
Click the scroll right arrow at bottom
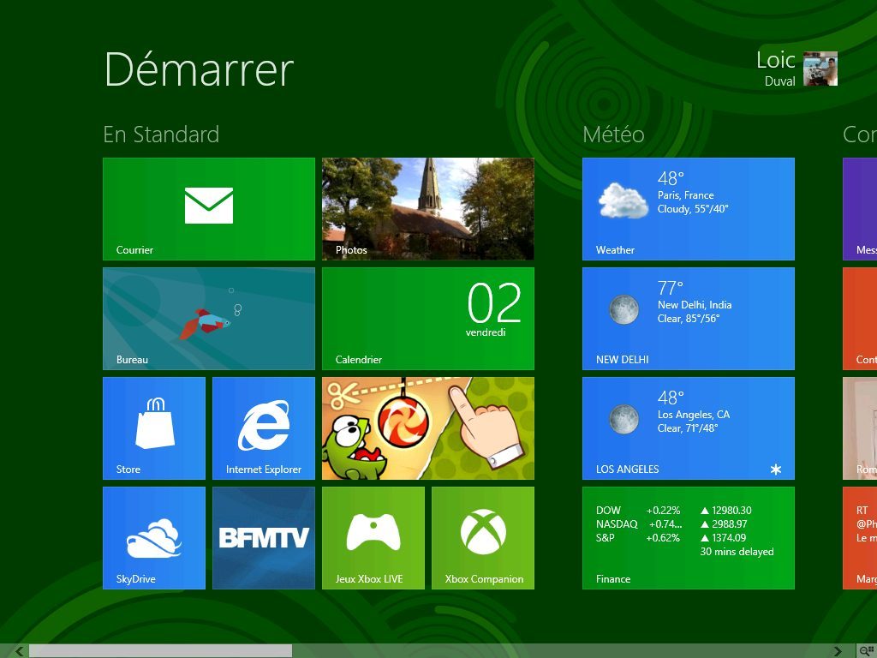click(x=838, y=651)
